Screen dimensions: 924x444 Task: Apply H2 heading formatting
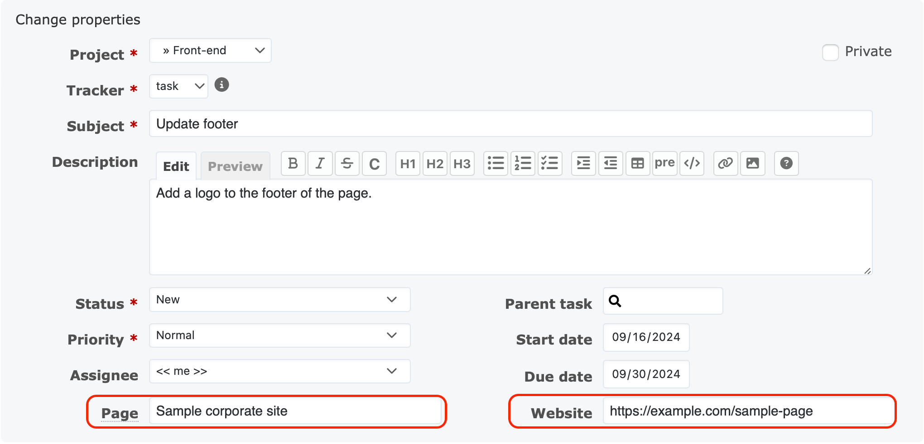coord(435,163)
